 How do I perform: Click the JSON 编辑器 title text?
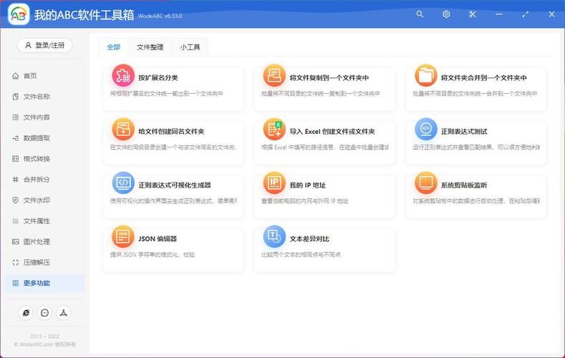pos(158,238)
